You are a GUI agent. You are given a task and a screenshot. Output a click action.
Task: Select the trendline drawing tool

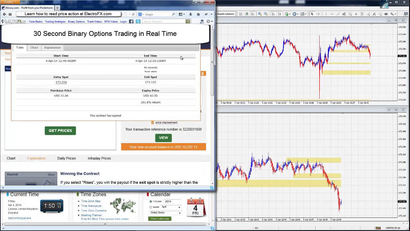coord(338,14)
